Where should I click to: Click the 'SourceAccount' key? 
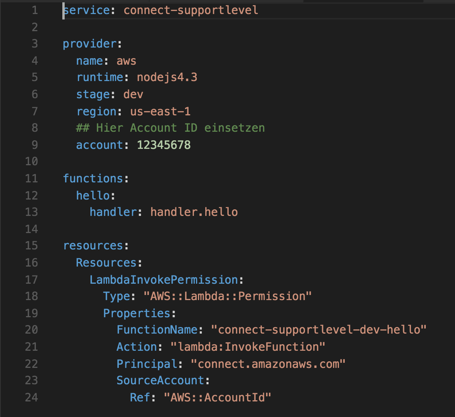(160, 381)
